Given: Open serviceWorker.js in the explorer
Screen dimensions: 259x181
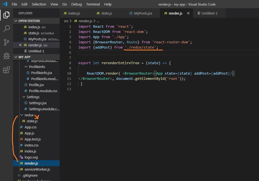Looking at the screenshot, I should coord(37,169).
